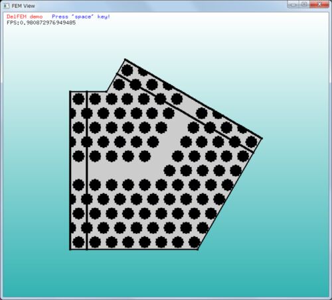Click the rightmost corner vertex of the mesh

262,138
